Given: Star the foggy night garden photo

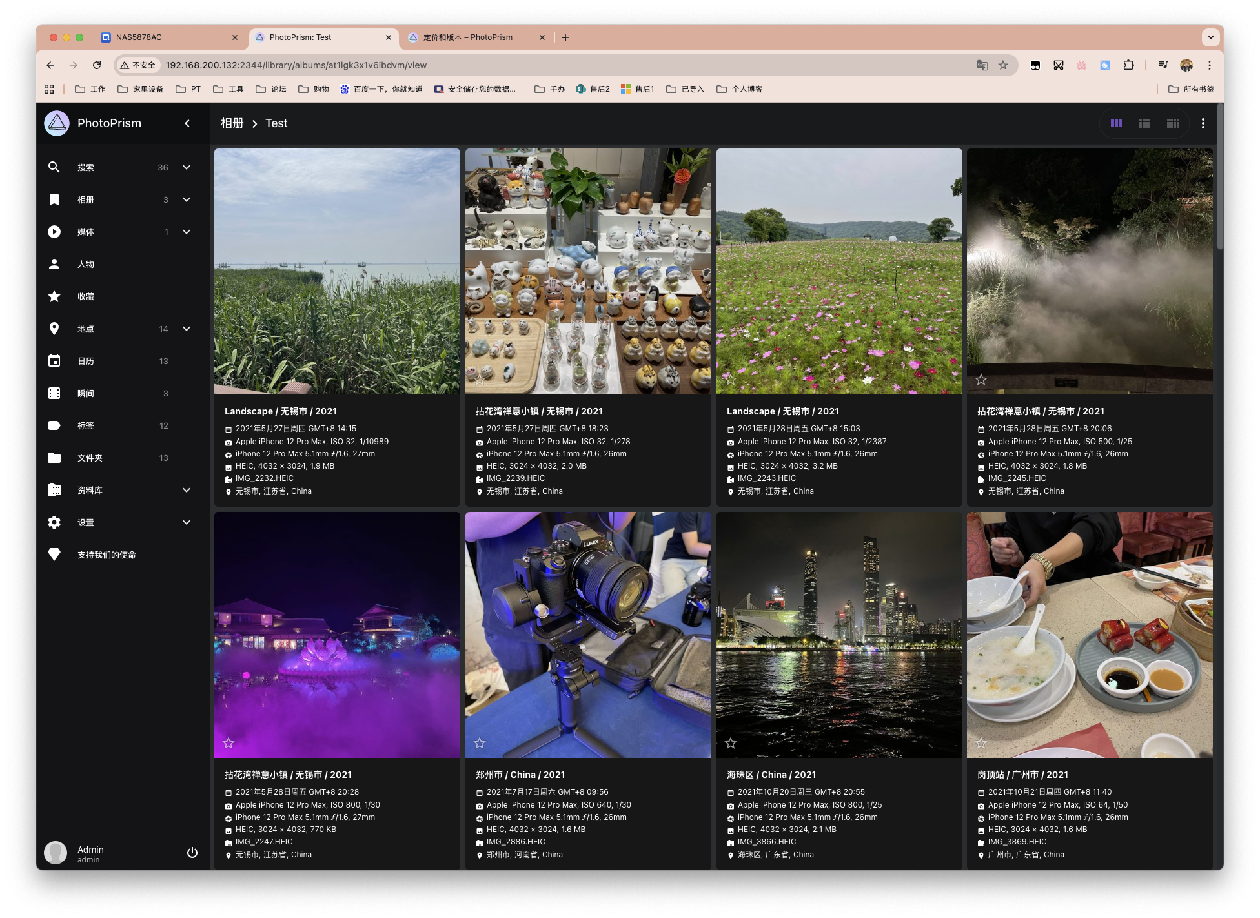Looking at the screenshot, I should [981, 380].
